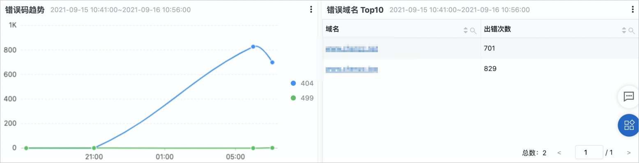Sort the 域名 column

click(465, 30)
